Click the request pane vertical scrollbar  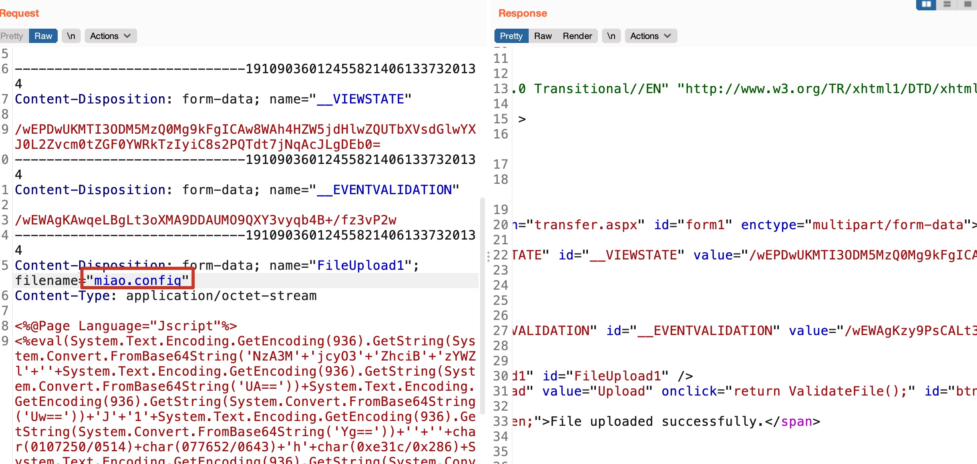pyautogui.click(x=482, y=306)
